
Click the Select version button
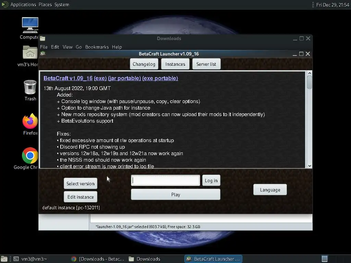(80, 184)
